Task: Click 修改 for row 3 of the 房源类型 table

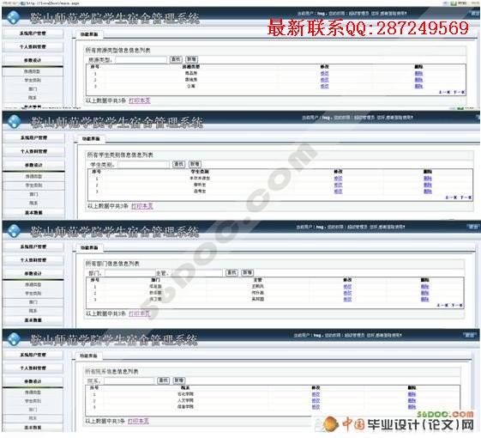Action: [324, 86]
